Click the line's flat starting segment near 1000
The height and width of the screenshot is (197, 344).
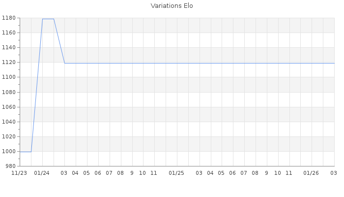click(x=25, y=152)
